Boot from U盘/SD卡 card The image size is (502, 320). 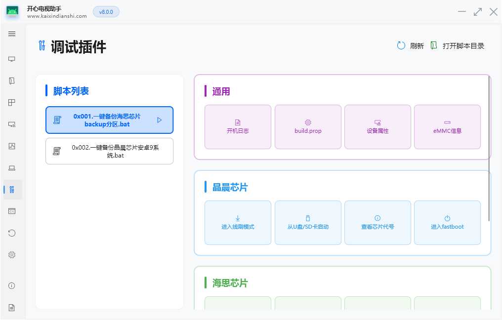(308, 222)
